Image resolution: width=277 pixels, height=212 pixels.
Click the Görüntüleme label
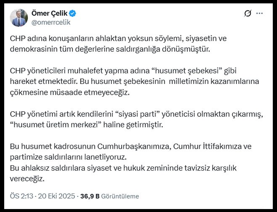click(x=121, y=196)
